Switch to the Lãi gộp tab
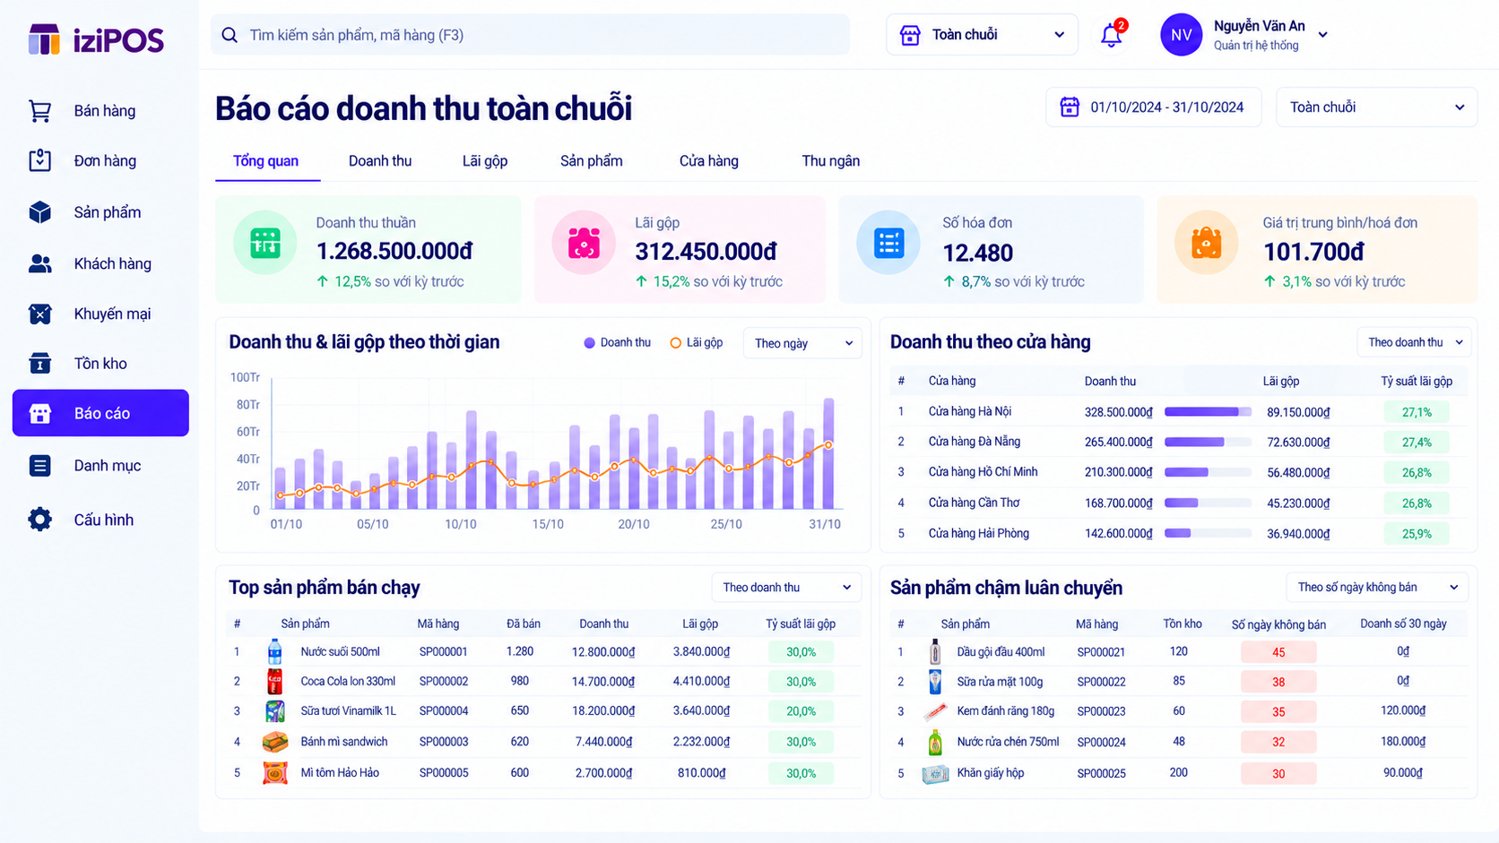 click(x=485, y=161)
